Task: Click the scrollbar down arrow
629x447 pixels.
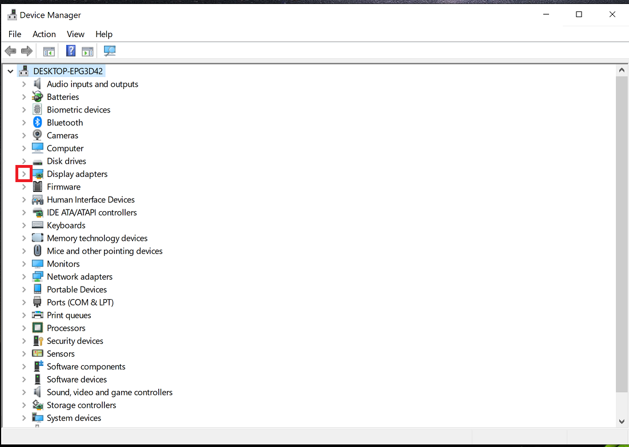Action: pos(622,421)
